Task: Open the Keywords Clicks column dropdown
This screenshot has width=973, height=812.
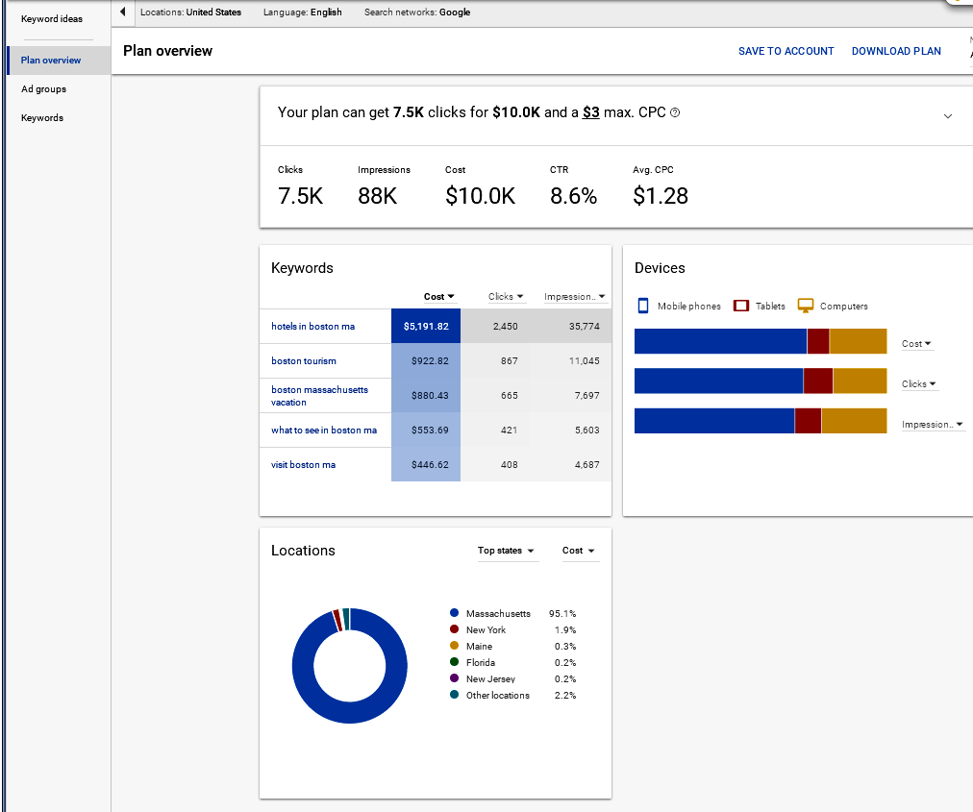Action: pos(506,297)
